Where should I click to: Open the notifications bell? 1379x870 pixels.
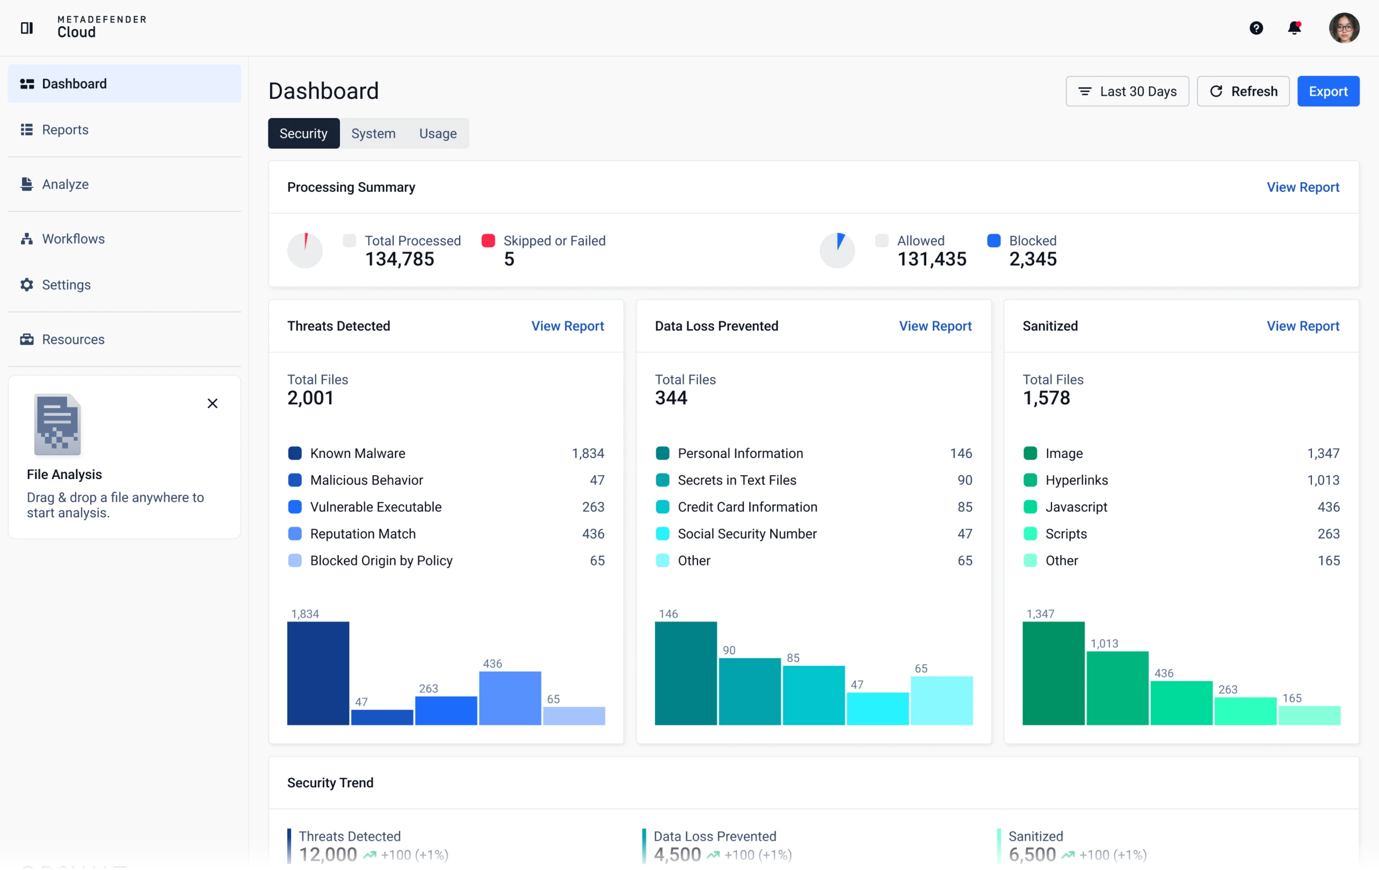tap(1294, 27)
